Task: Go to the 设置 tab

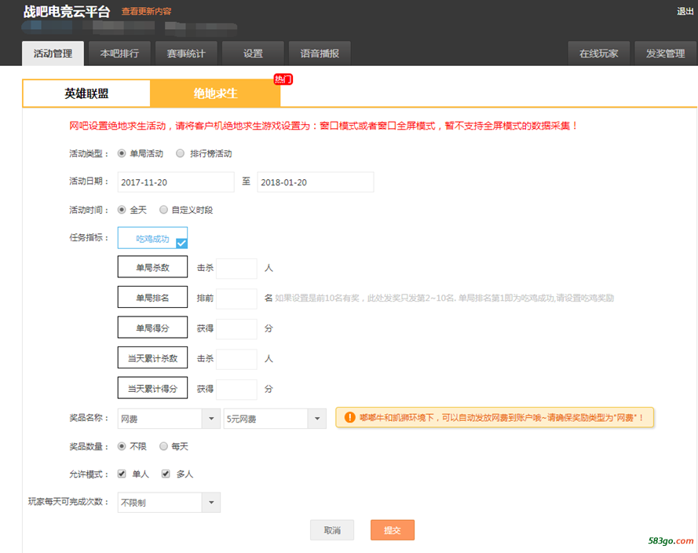Action: click(x=253, y=53)
